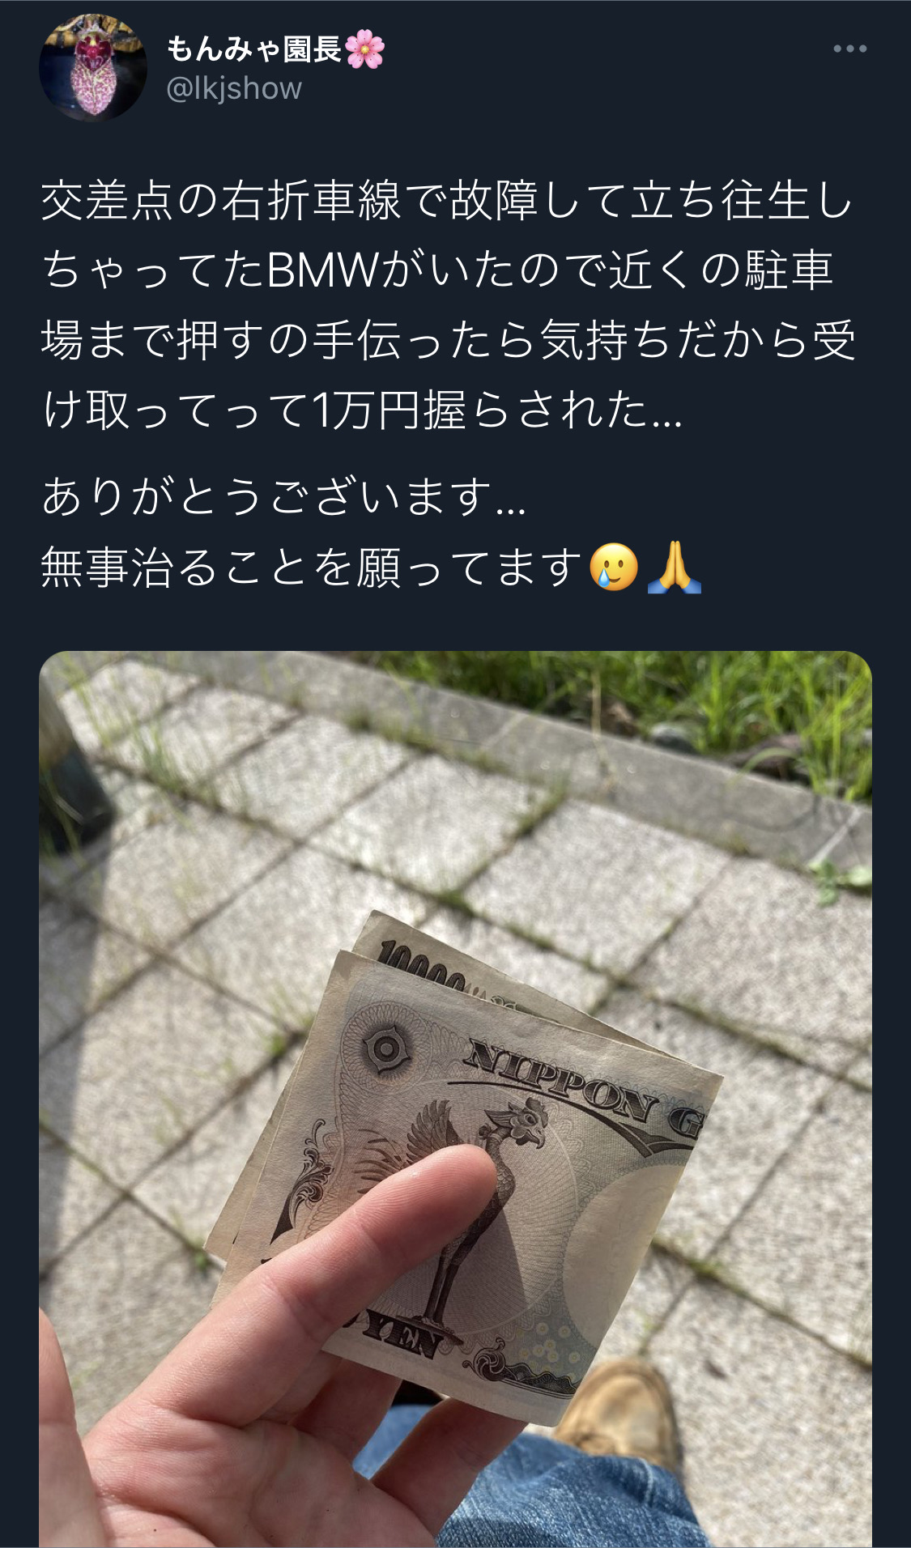Open the three-dot more options menu
Image resolution: width=911 pixels, height=1548 pixels.
[849, 49]
